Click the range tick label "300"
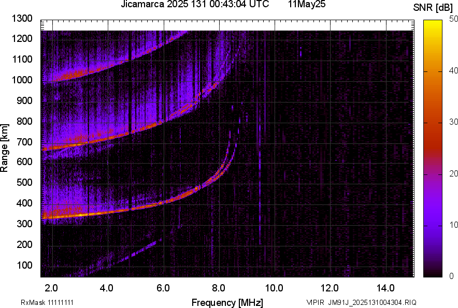Screen dimensions: 458x308 pyautogui.click(x=24, y=224)
